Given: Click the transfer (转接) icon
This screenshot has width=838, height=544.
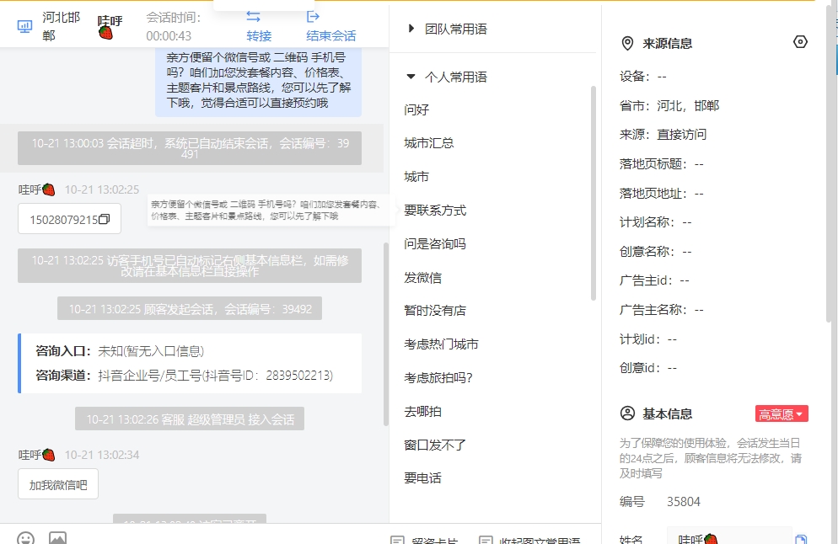Looking at the screenshot, I should (253, 17).
